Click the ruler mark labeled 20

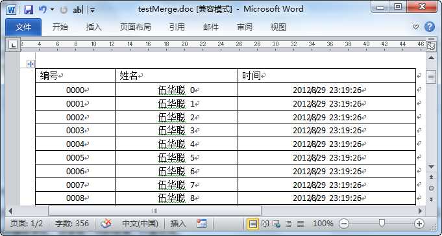pyautogui.click(x=184, y=44)
